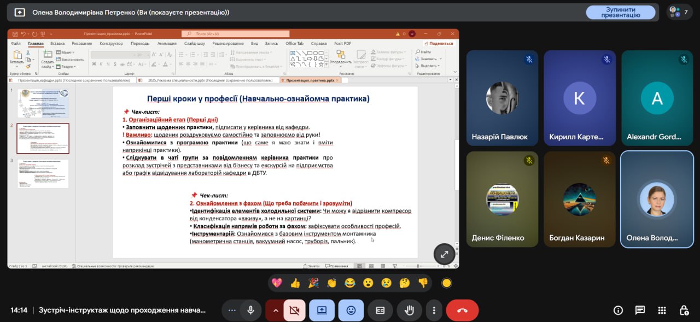Switch to the Вставка ribbon tab

[x=57, y=43]
